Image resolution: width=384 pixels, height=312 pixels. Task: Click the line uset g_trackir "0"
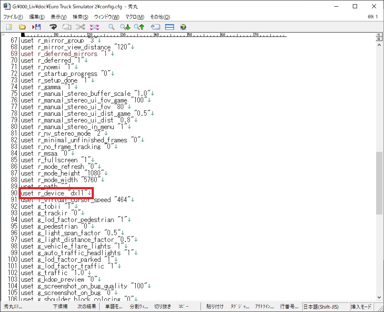tap(52, 213)
